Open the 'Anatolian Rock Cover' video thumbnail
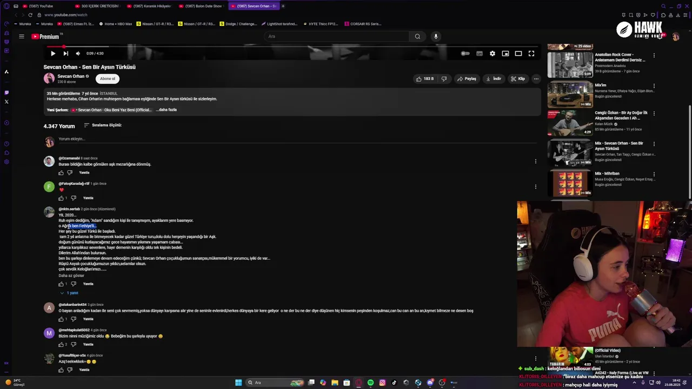 pos(570,65)
